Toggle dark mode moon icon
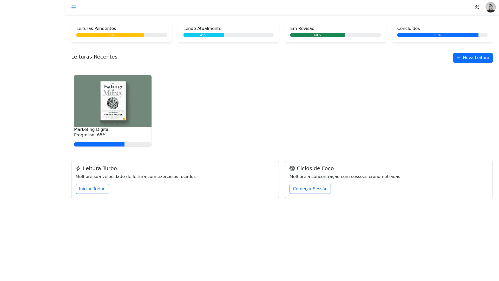 point(477,7)
